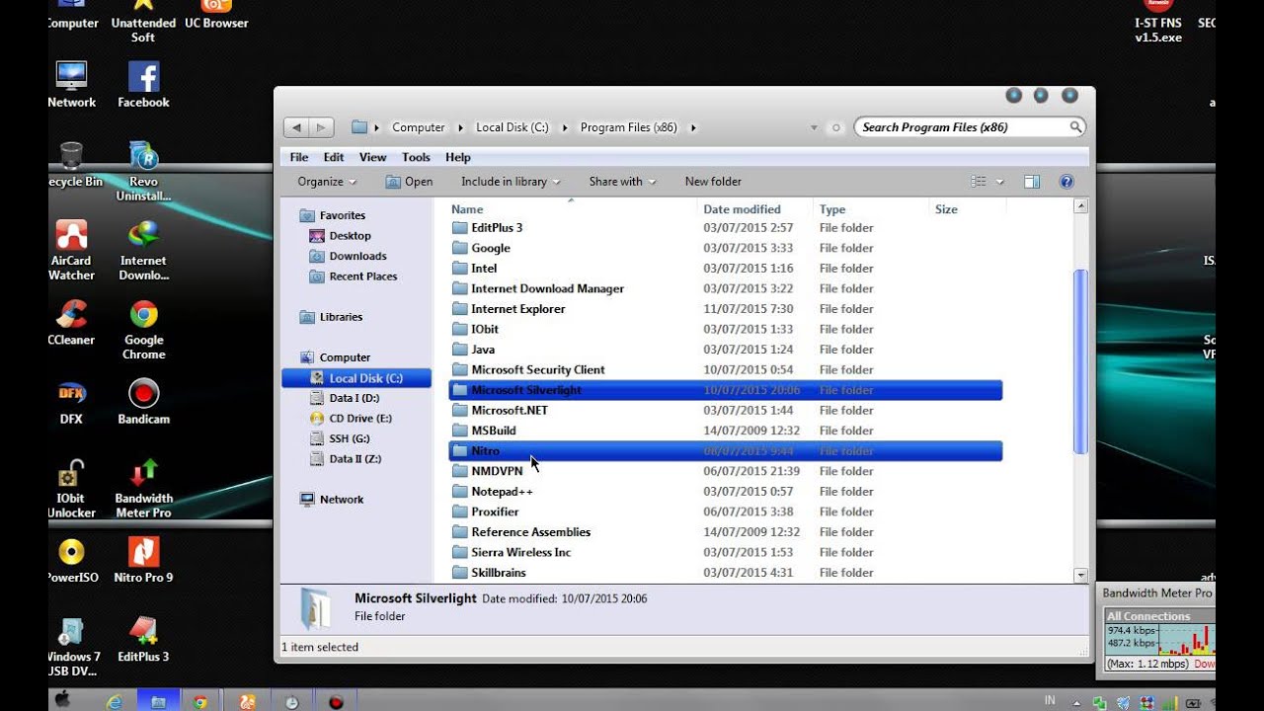The width and height of the screenshot is (1264, 711).
Task: Open Bandicam desktop icon
Action: pyautogui.click(x=144, y=402)
